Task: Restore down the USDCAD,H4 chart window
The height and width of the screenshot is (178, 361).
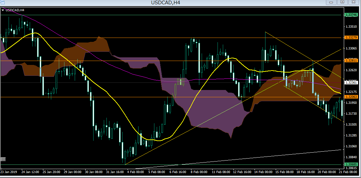Action: tap(342, 2)
